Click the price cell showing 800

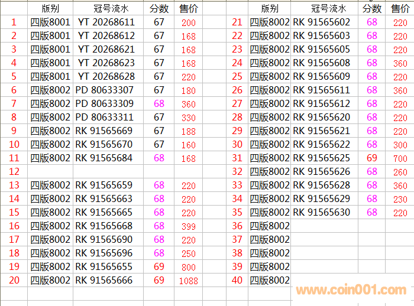click(189, 267)
